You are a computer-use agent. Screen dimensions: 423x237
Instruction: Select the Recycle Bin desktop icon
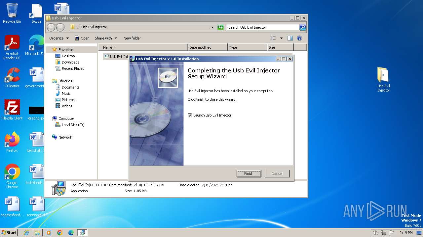click(12, 13)
